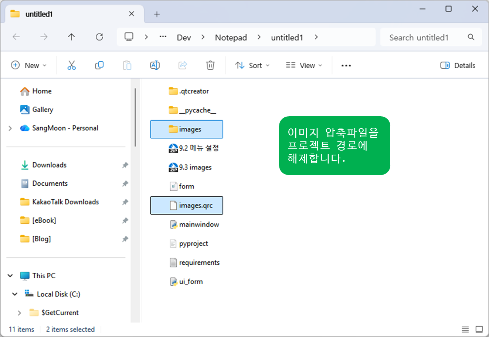The width and height of the screenshot is (489, 337).
Task: Select the ui_form Python file
Action: [x=186, y=282]
